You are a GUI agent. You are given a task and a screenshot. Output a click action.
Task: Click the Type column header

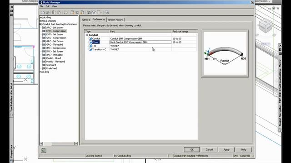click(x=97, y=31)
